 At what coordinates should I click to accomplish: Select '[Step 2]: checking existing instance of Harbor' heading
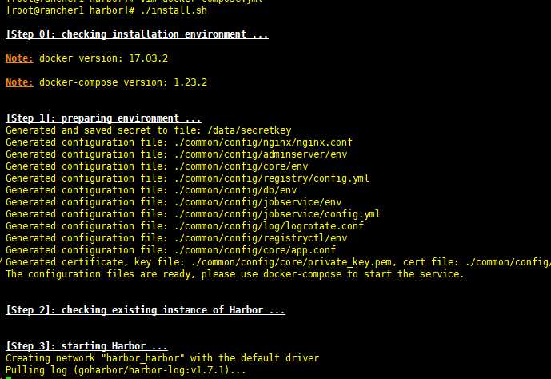click(146, 309)
